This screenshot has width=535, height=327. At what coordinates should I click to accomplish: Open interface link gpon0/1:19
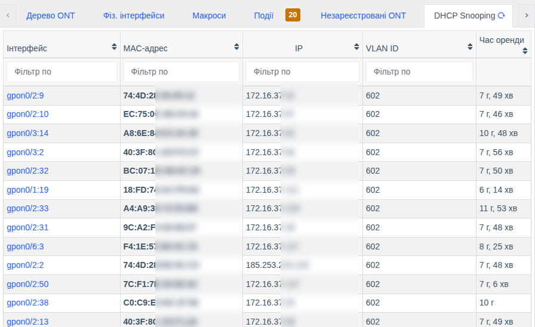pos(27,190)
